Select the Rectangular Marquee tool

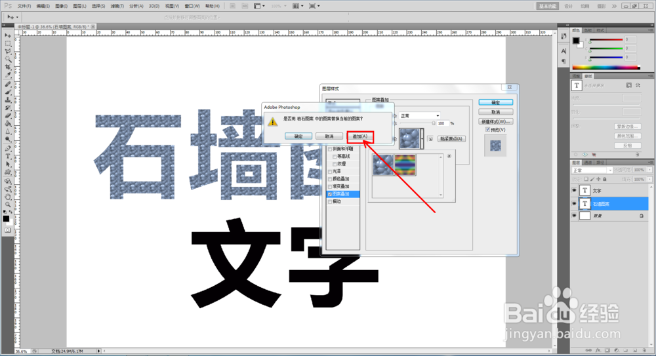coord(7,43)
